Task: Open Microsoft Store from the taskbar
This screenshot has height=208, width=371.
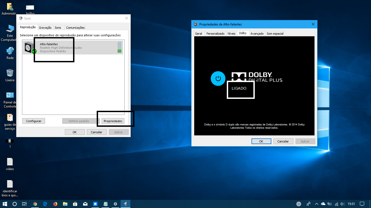Action: [75, 204]
